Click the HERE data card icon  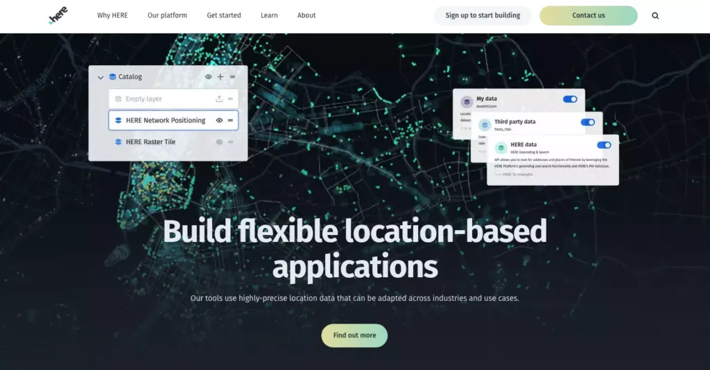pos(501,148)
